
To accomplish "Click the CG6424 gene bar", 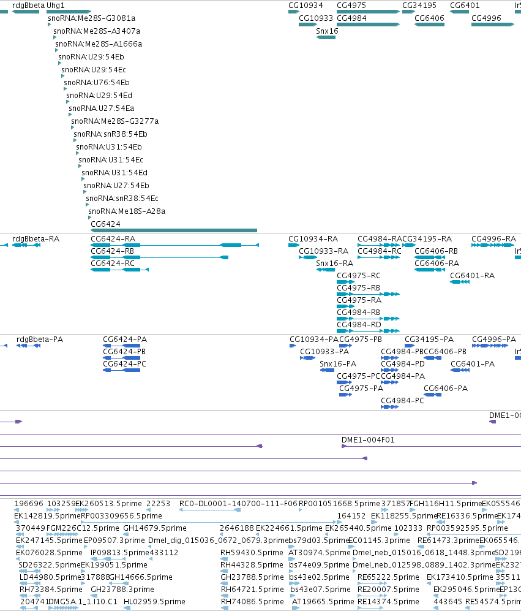I will [174, 230].
